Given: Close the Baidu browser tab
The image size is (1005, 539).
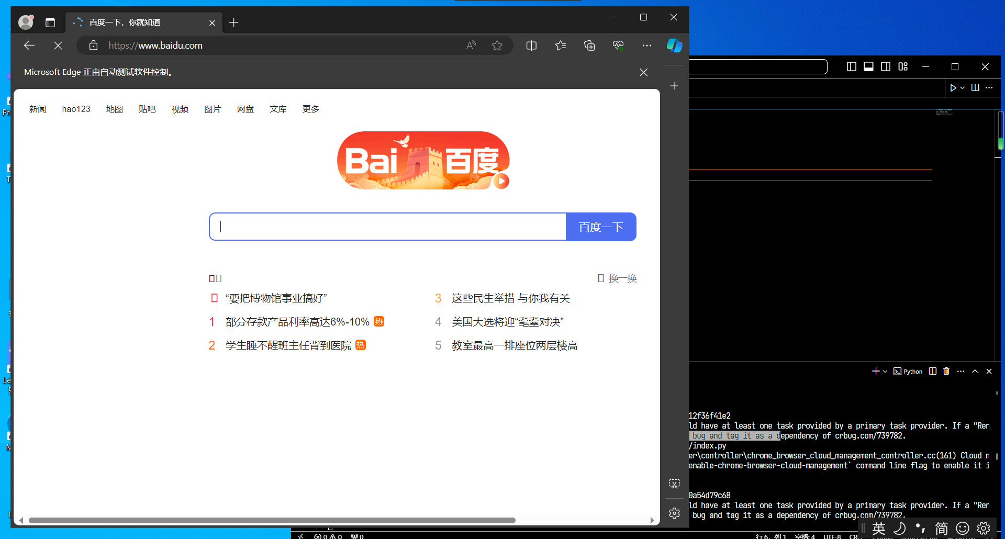Looking at the screenshot, I should coord(212,23).
